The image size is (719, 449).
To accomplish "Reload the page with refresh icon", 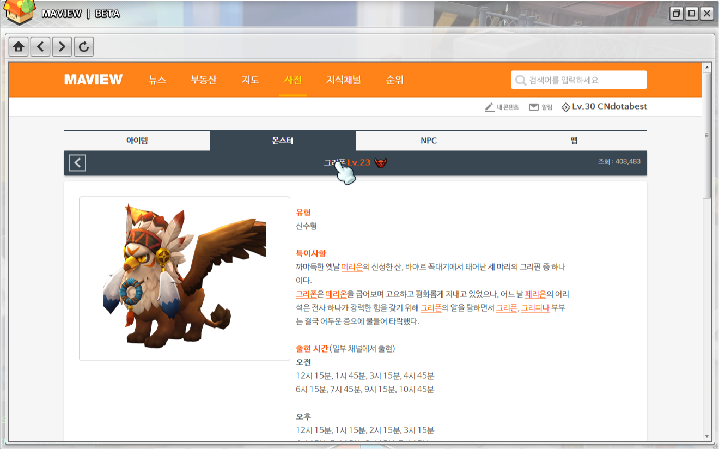I will point(84,47).
